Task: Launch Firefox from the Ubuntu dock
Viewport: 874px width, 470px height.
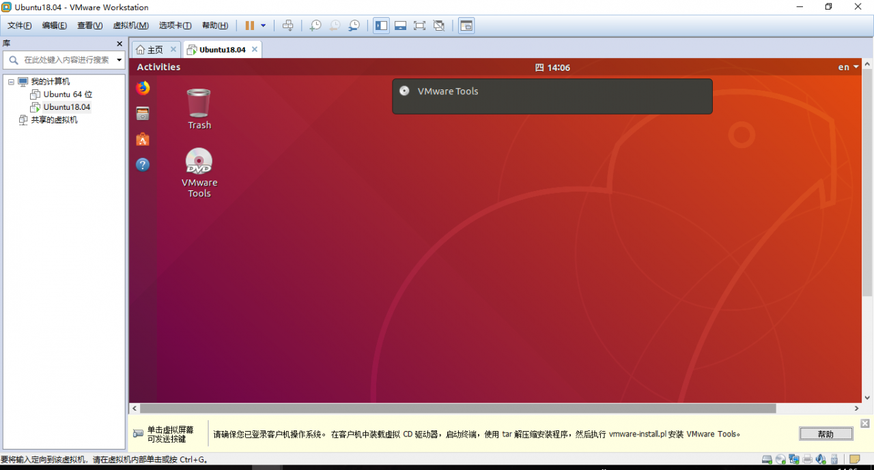Action: click(x=143, y=88)
